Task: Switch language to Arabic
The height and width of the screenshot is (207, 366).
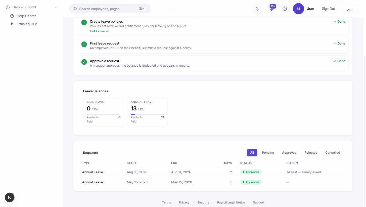Action: click(x=350, y=9)
